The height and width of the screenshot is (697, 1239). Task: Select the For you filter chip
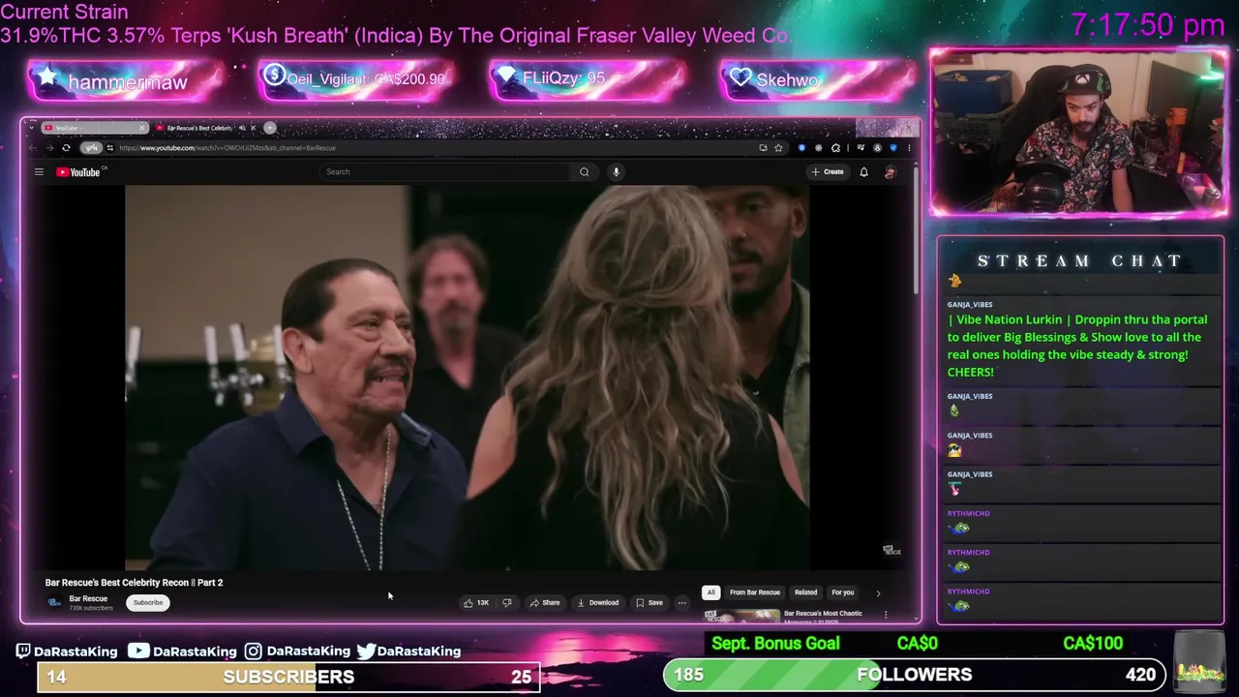[842, 592]
